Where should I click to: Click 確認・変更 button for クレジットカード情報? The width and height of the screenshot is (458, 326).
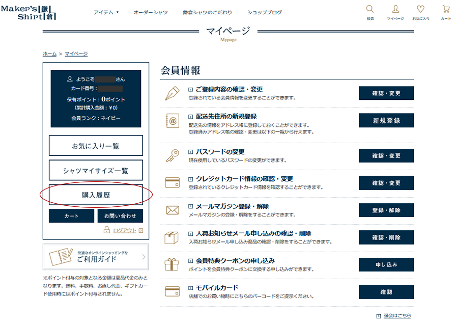(386, 183)
